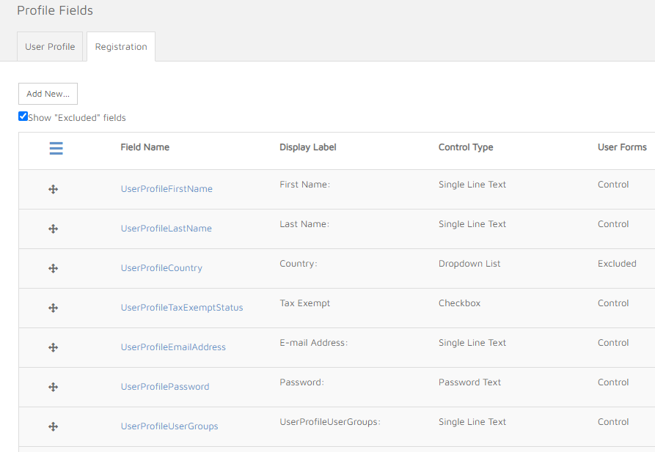
Task: Switch to the User Profile tab
Action: pyautogui.click(x=50, y=47)
